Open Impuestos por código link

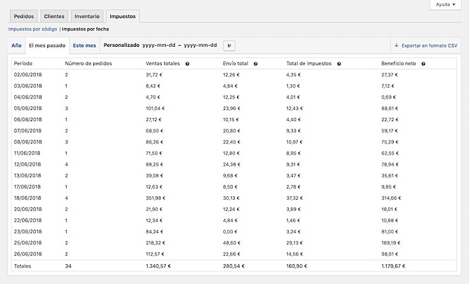(33, 29)
